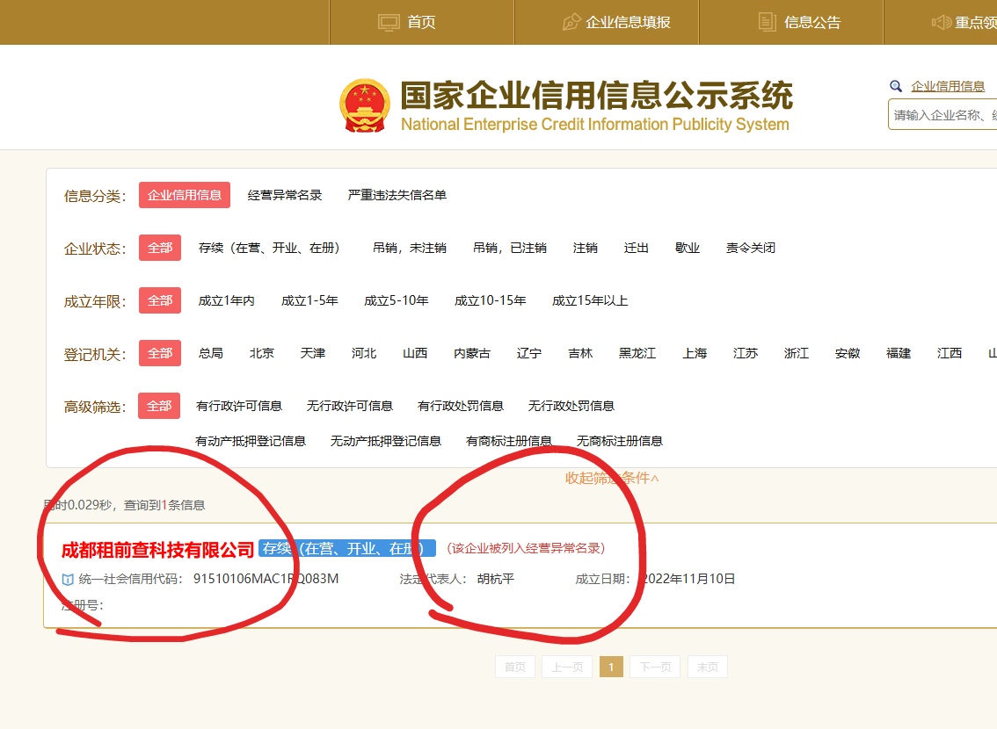Click the magnifier search icon
The height and width of the screenshot is (729, 997).
click(x=896, y=86)
